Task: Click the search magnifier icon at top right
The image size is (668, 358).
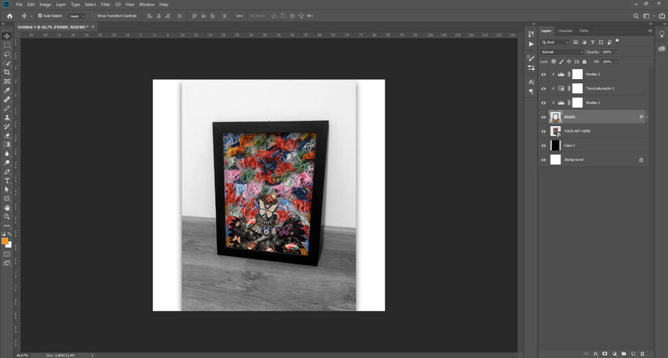Action: 635,16
